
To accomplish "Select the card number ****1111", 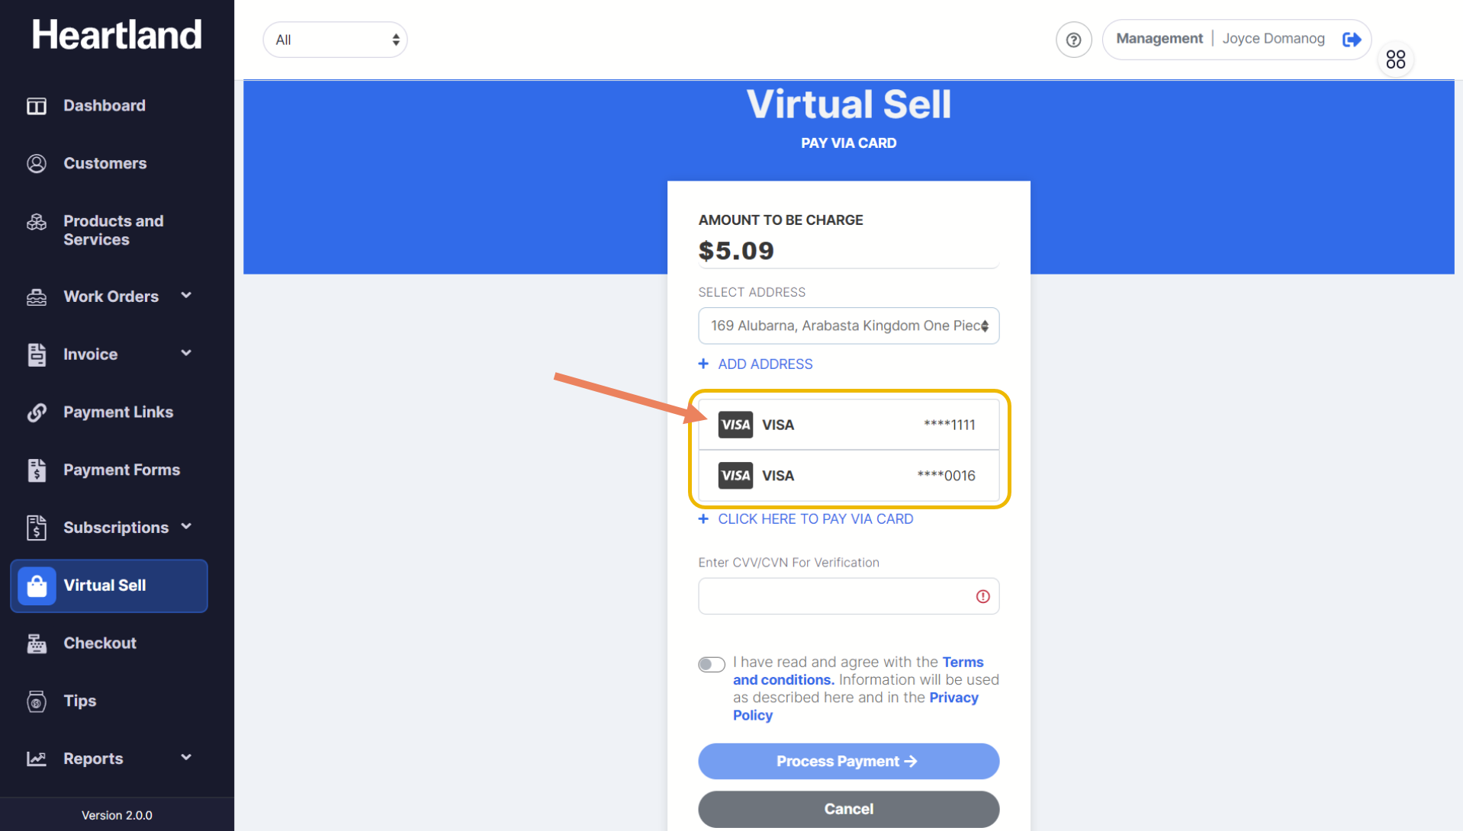I will [x=949, y=425].
